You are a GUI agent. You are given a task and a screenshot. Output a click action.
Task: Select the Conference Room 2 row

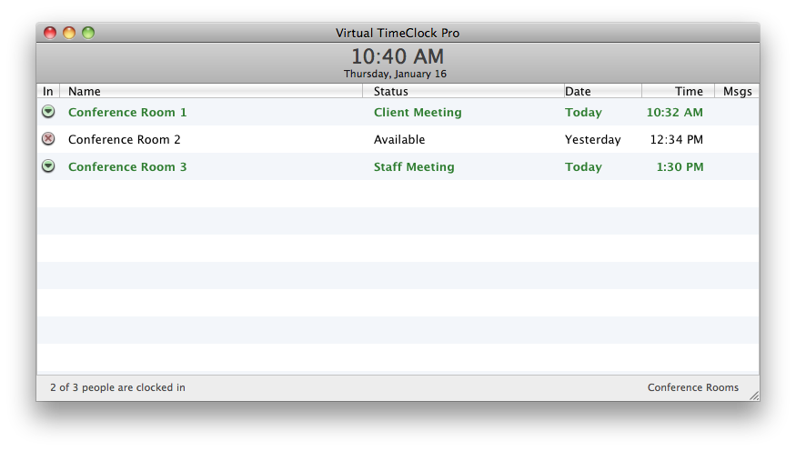tap(398, 139)
